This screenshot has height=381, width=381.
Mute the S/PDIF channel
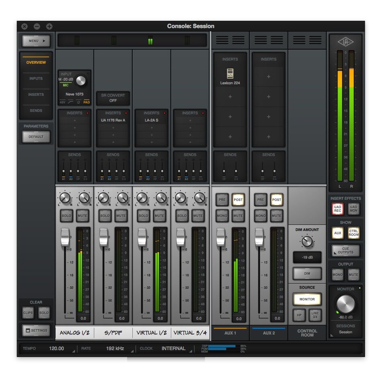tap(121, 216)
